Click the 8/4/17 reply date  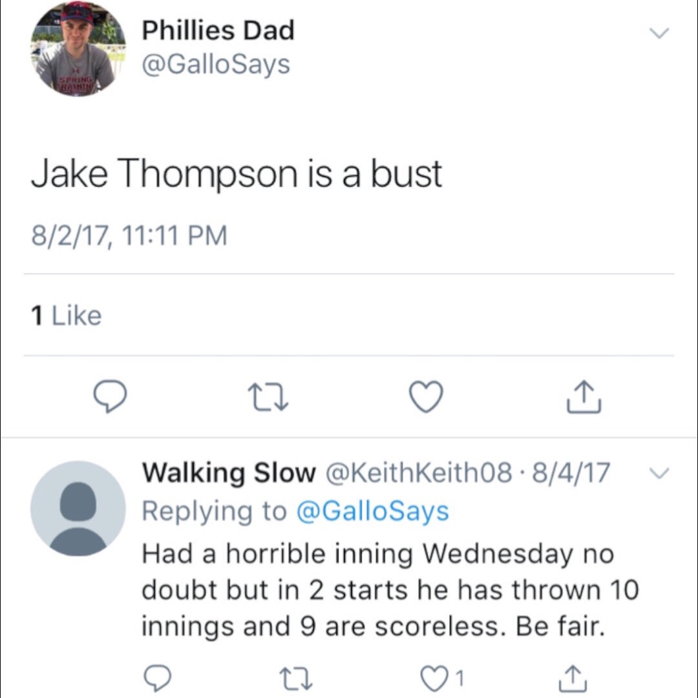tap(570, 473)
